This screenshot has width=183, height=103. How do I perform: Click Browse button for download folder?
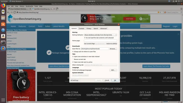(x=113, y=49)
